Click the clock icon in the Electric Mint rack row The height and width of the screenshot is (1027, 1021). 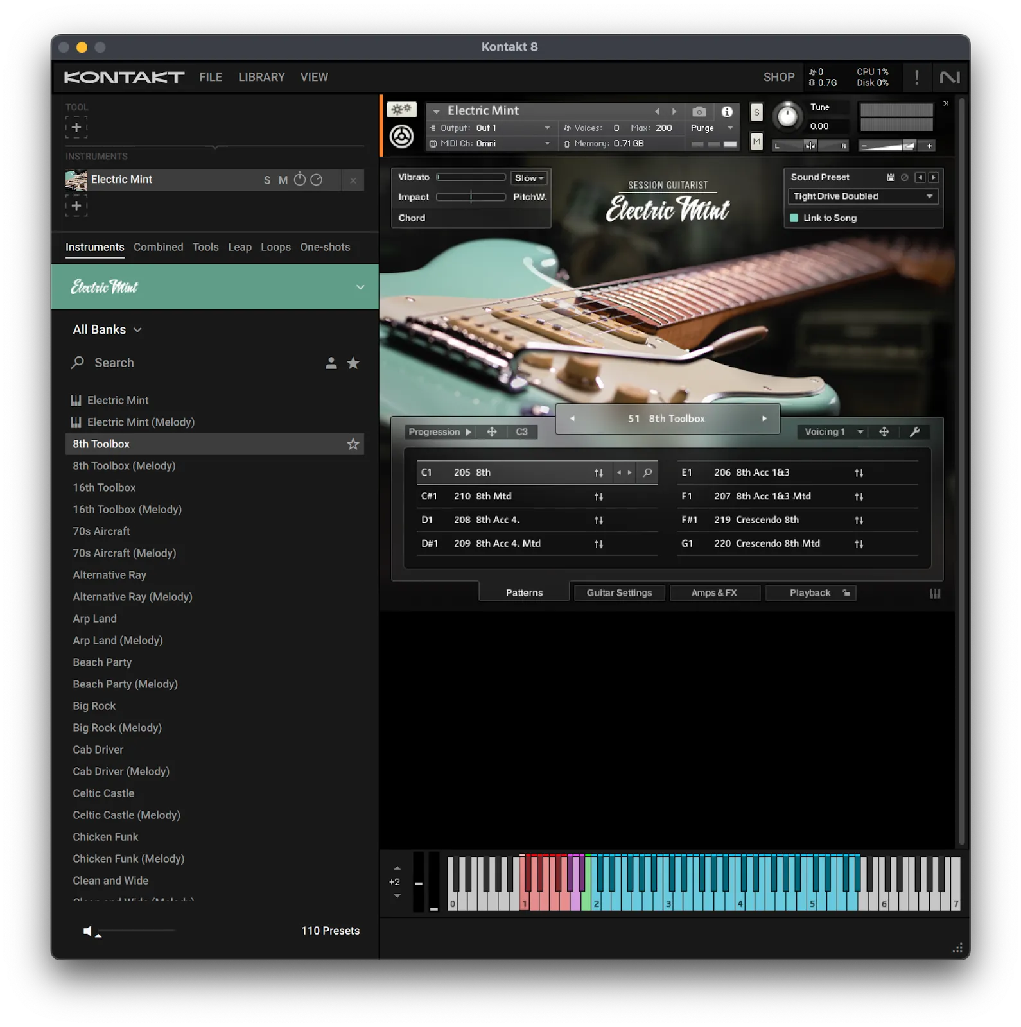317,180
